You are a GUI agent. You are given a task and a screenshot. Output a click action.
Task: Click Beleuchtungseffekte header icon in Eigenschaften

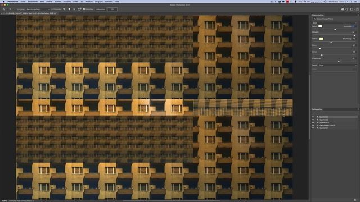pyautogui.click(x=314, y=19)
